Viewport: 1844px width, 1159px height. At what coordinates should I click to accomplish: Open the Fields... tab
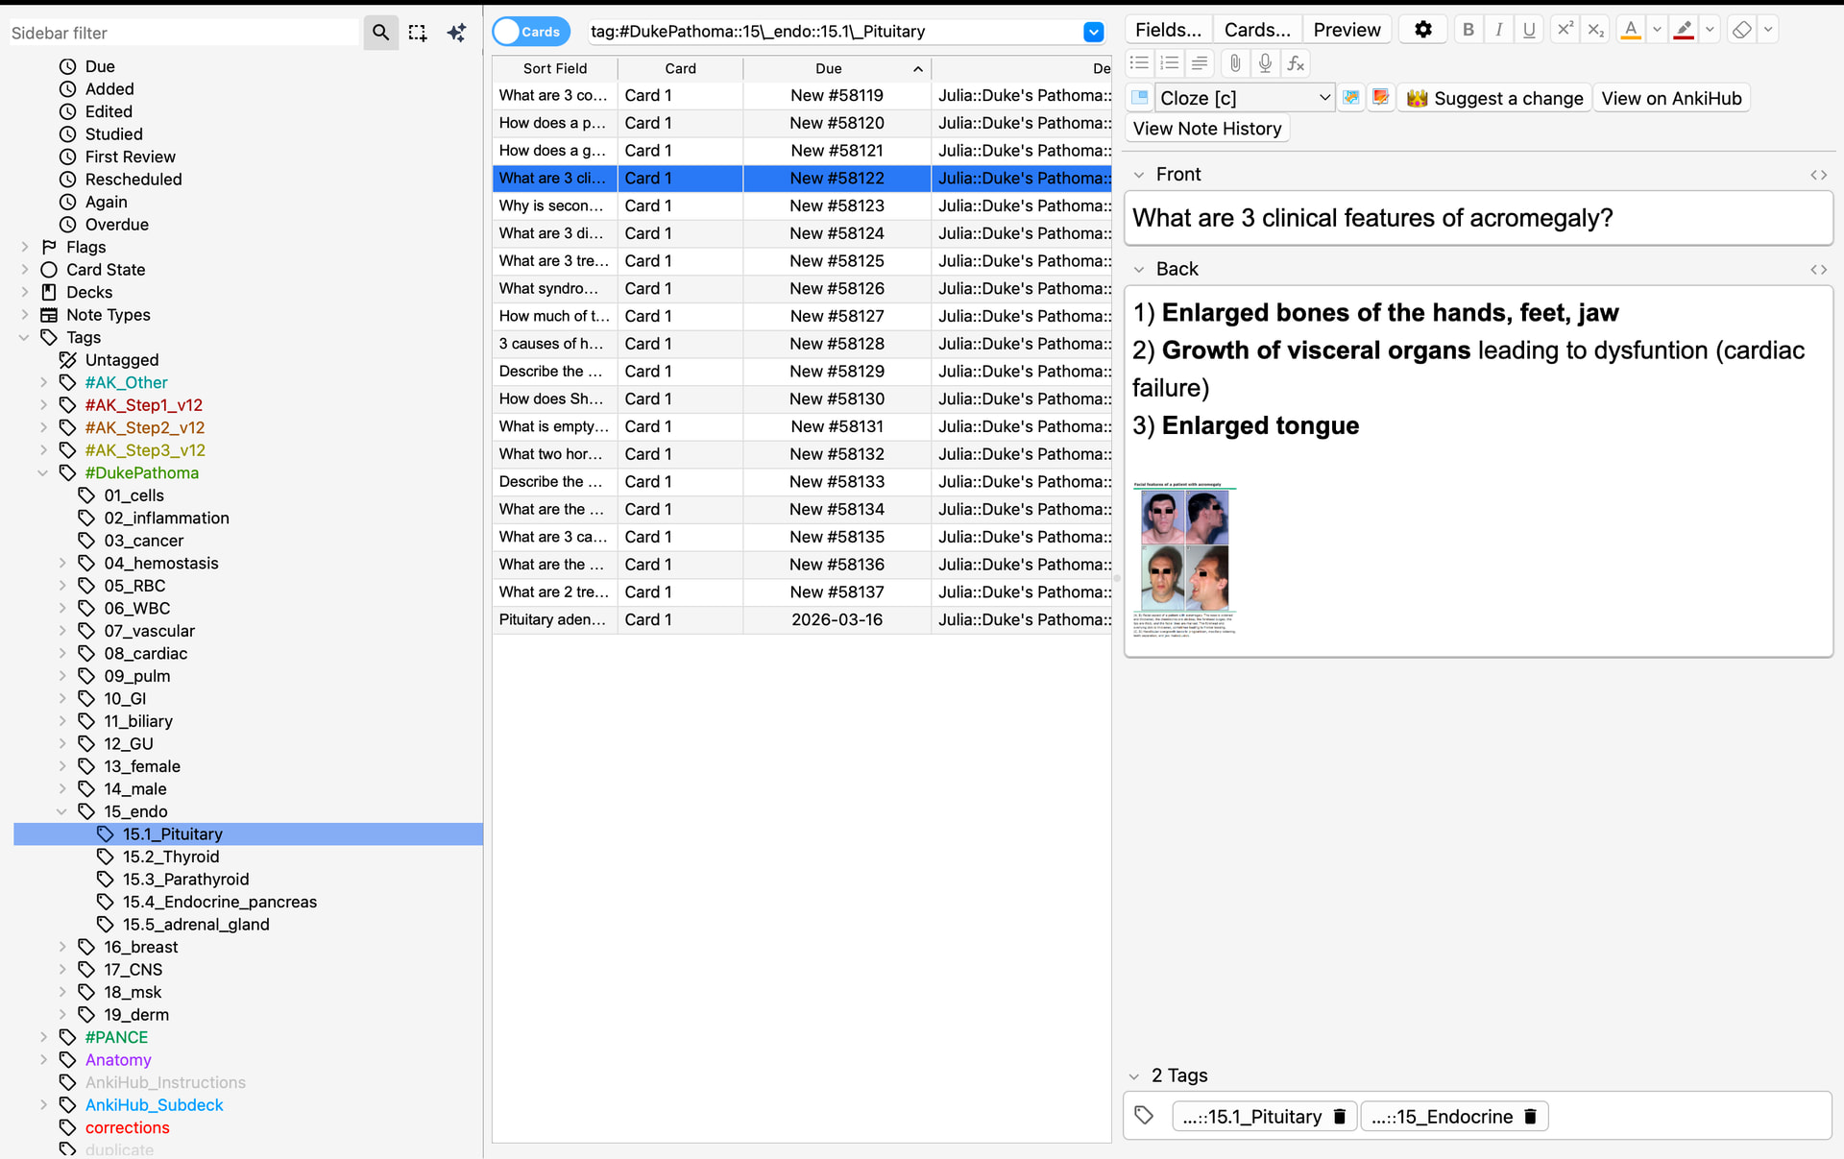(1168, 30)
